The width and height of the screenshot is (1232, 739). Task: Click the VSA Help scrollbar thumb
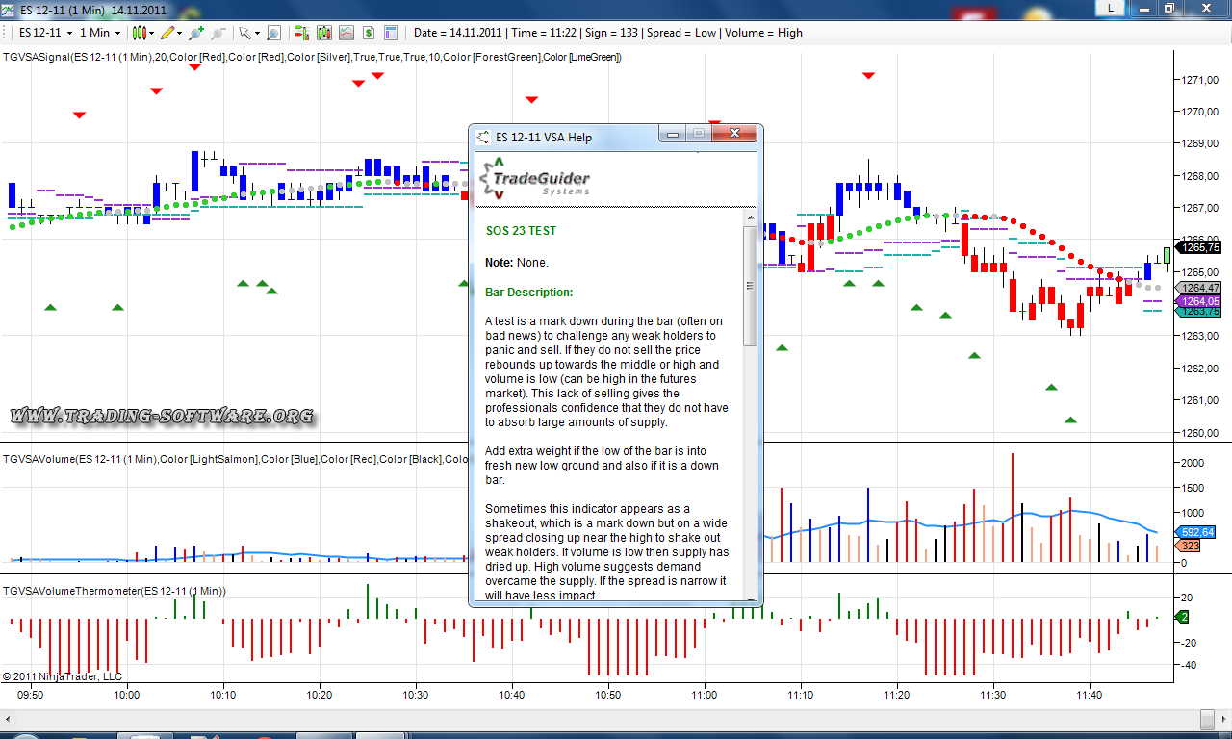(x=751, y=286)
